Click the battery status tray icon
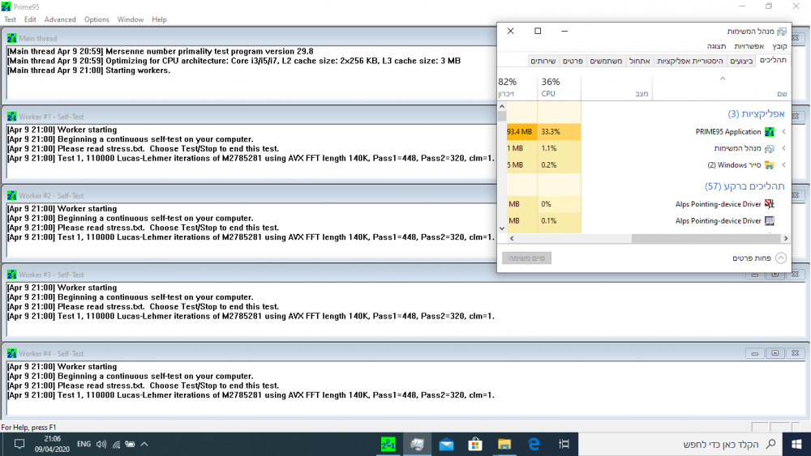 click(131, 444)
